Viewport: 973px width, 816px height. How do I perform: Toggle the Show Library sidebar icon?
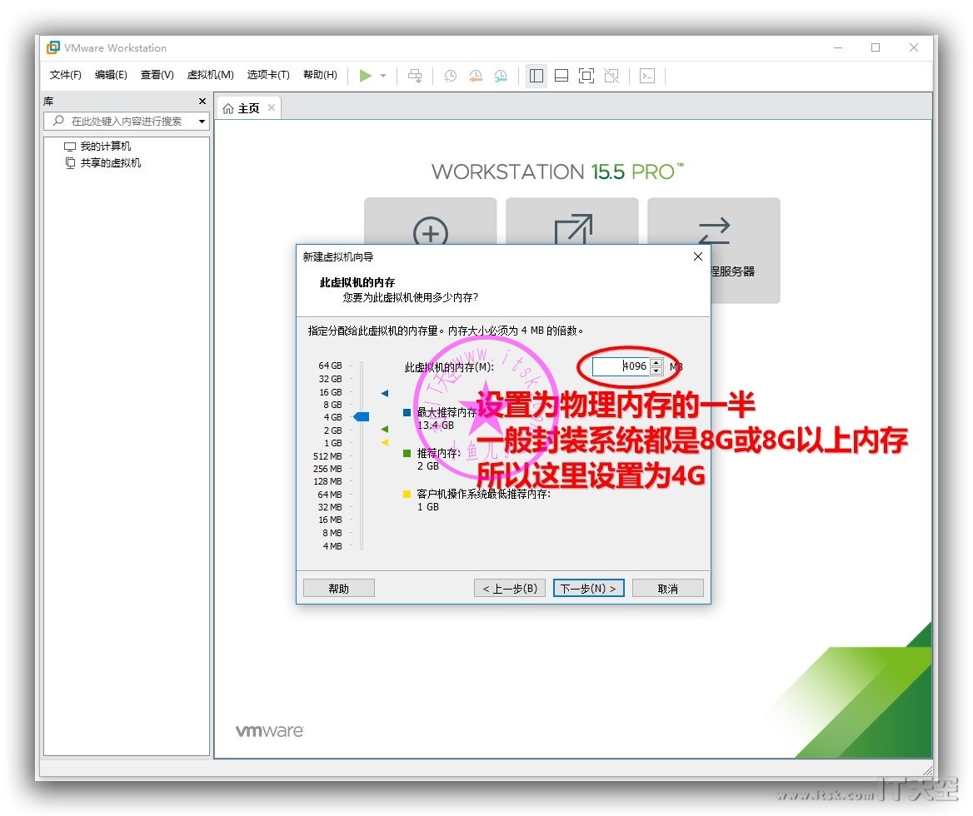[x=536, y=76]
